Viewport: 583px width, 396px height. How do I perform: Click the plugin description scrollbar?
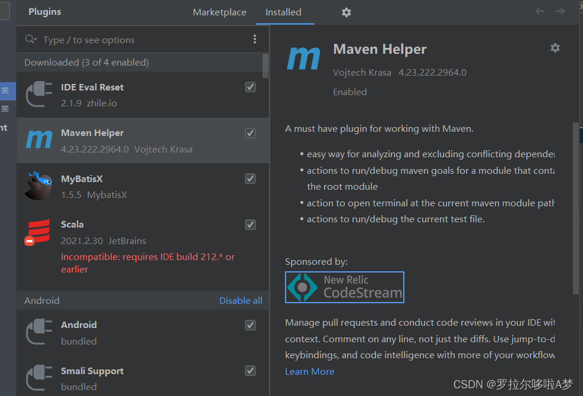tap(575, 208)
